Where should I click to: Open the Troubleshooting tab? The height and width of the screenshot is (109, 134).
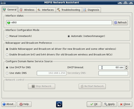tap(69, 10)
